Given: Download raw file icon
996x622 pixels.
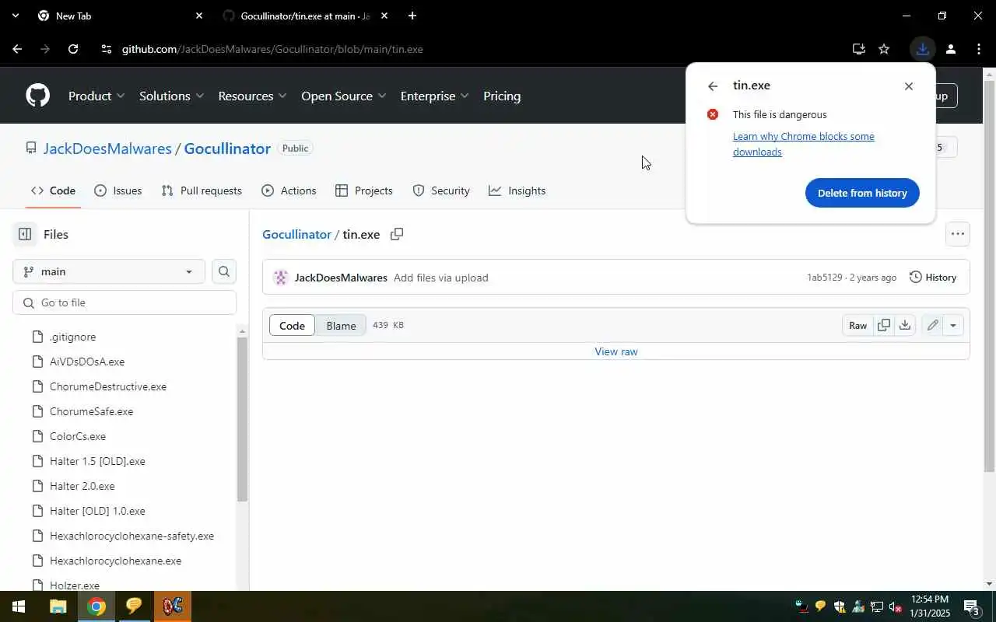Looking at the screenshot, I should 904,326.
